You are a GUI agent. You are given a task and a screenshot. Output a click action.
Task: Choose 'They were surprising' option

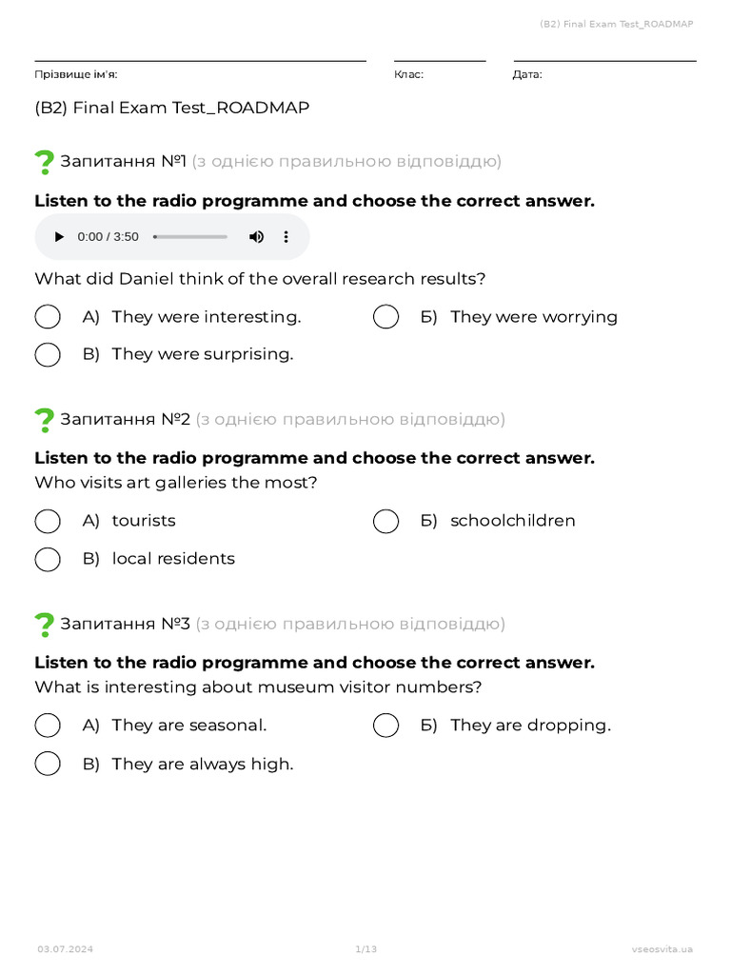point(48,355)
